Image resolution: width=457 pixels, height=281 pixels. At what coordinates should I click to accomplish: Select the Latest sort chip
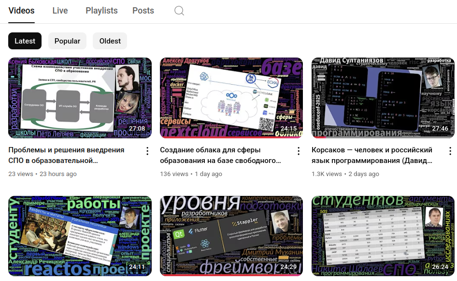pyautogui.click(x=25, y=41)
